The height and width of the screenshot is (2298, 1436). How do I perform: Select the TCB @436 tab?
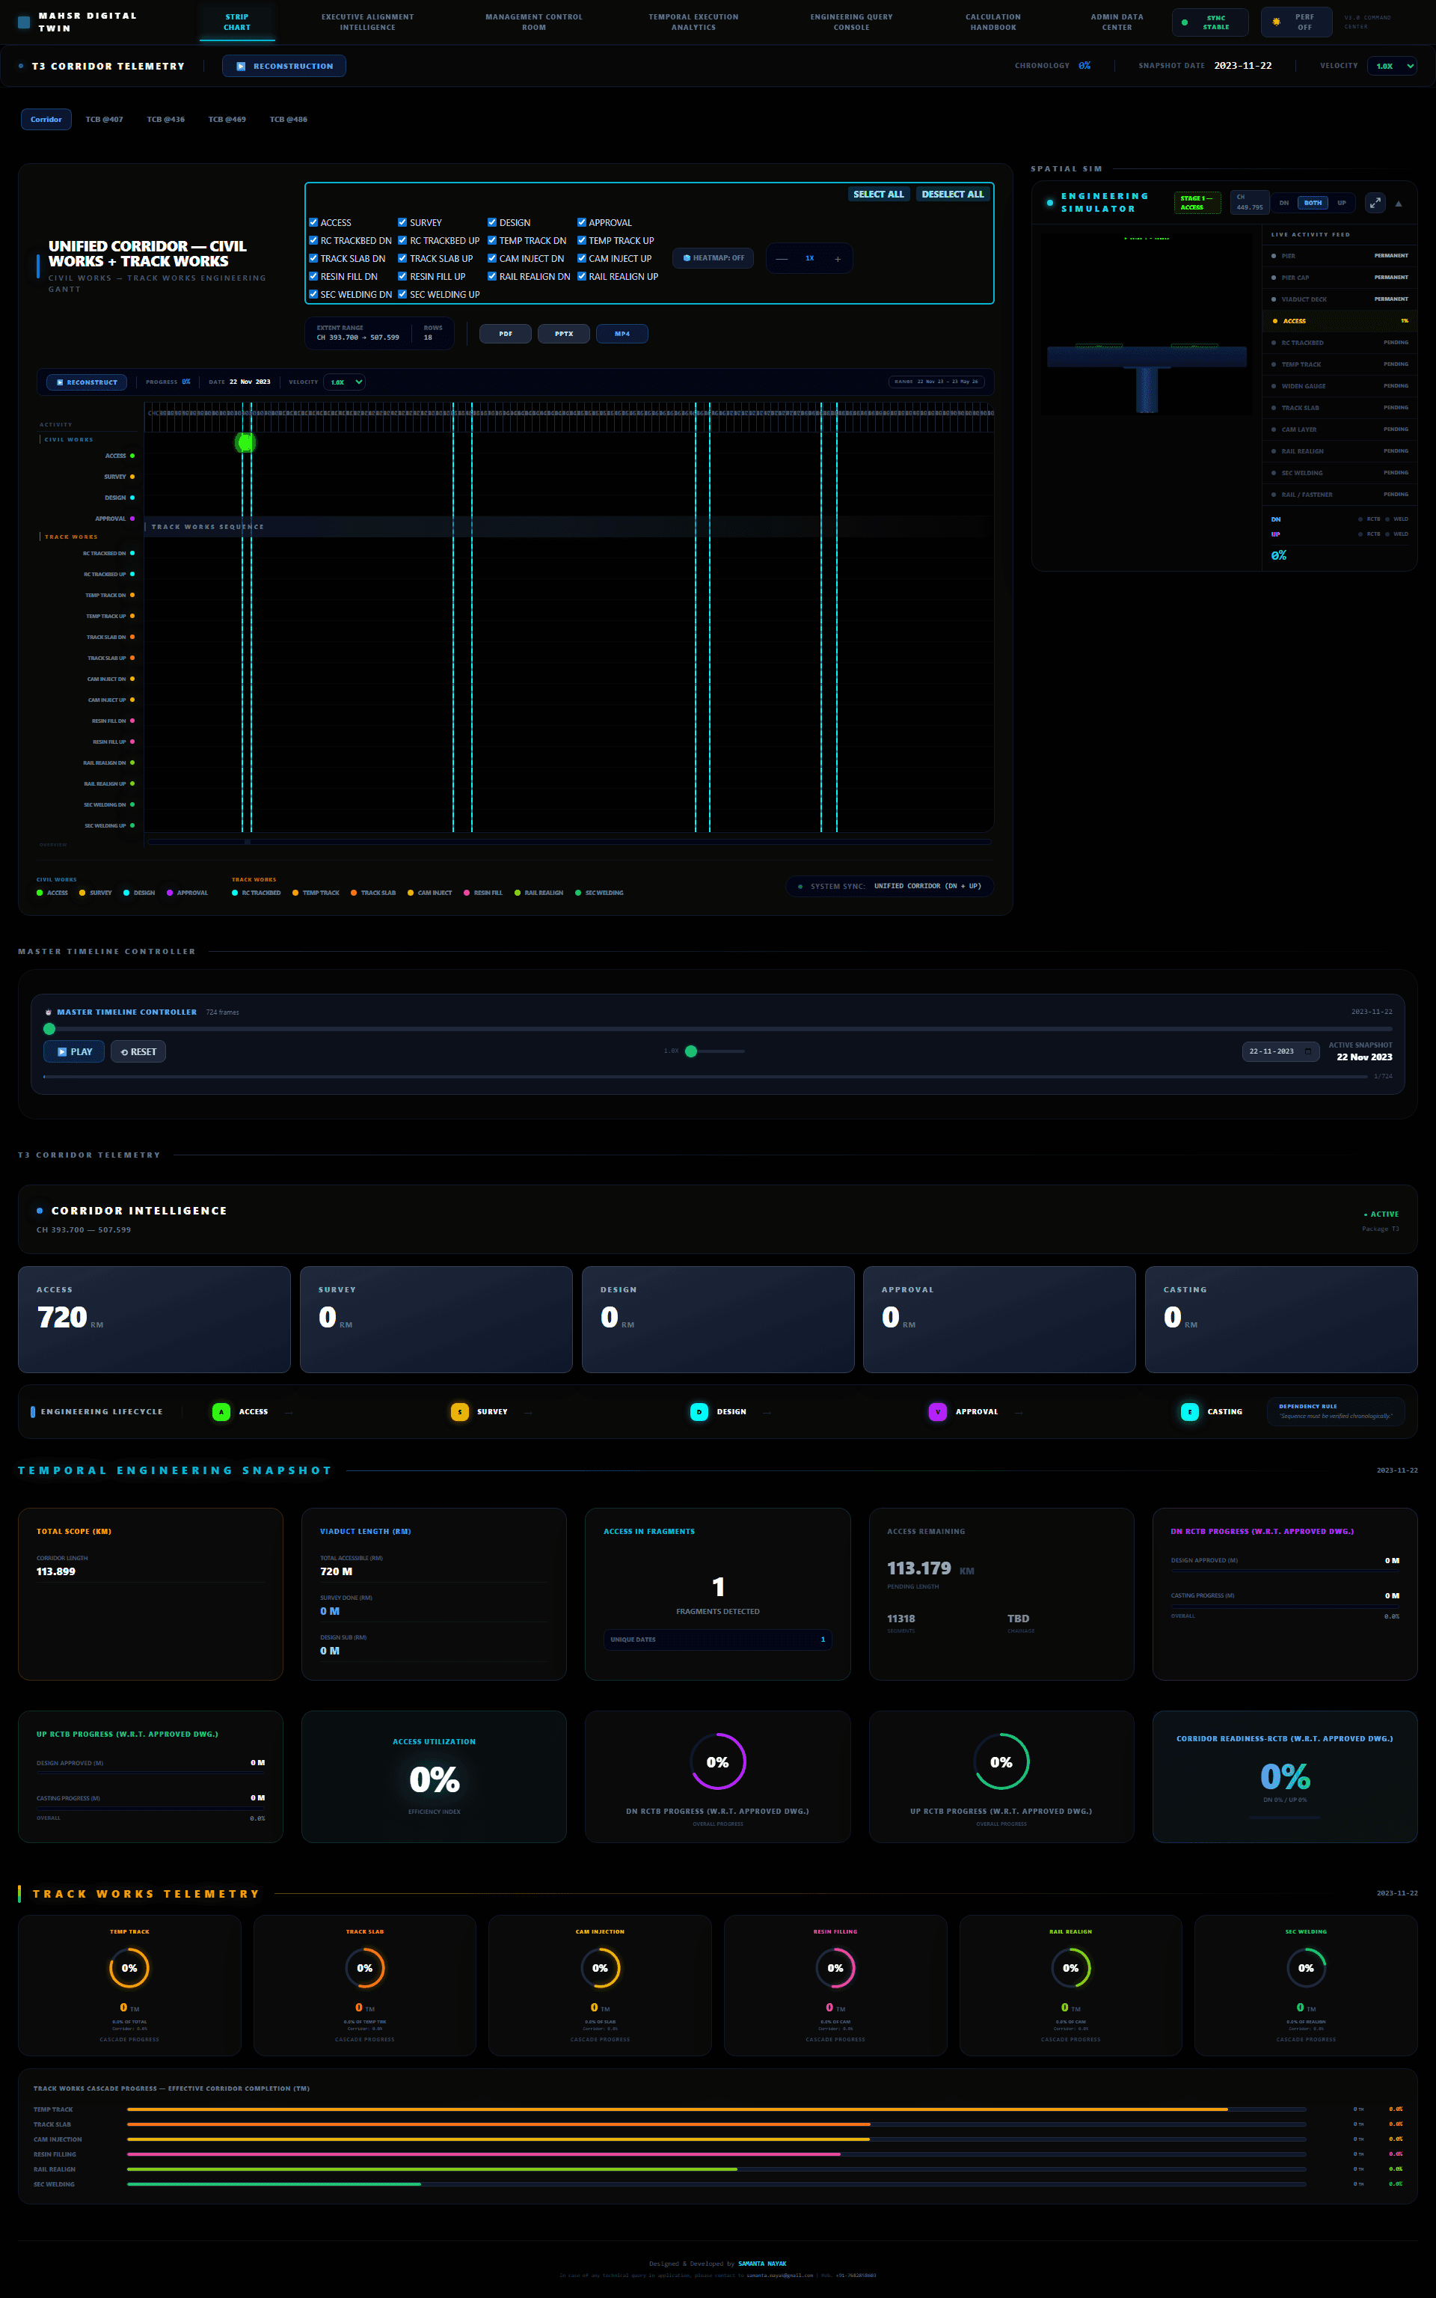pos(166,120)
